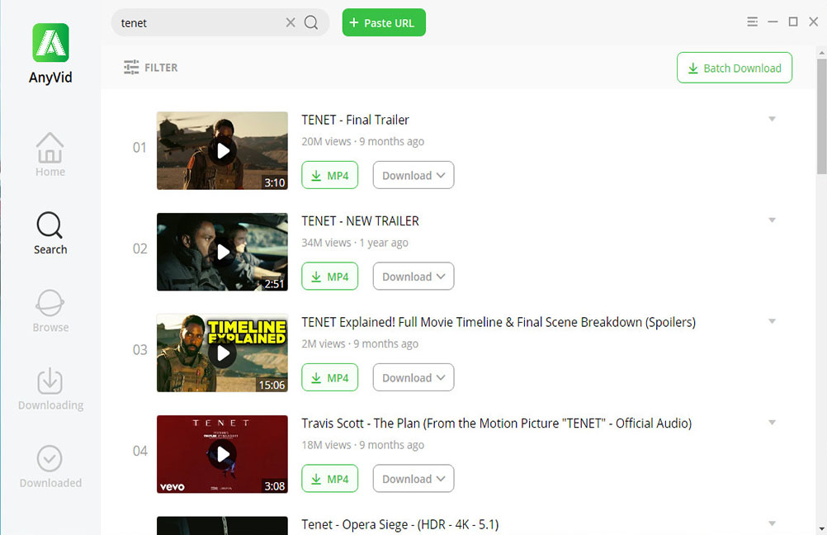Expand details arrow for Travis Scott result
Viewport: 827px width, 535px height.
pyautogui.click(x=772, y=423)
